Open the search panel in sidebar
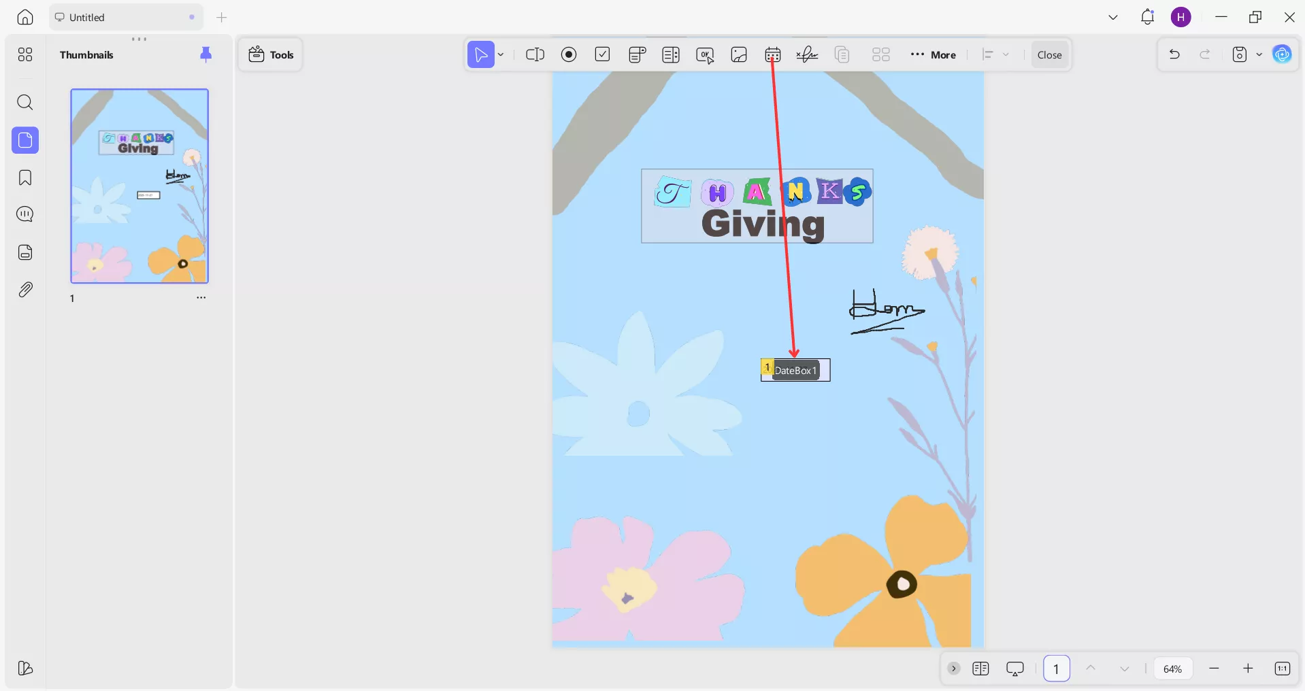The image size is (1305, 691). click(x=25, y=103)
